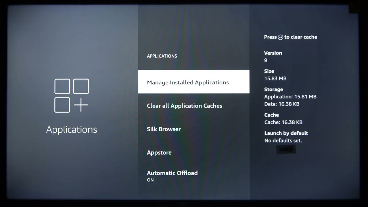The width and height of the screenshot is (368, 207).
Task: Click the 'APPLICATIONS' section header
Action: point(162,56)
